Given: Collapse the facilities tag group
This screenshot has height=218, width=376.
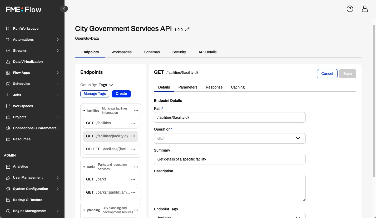Looking at the screenshot, I should click(x=84, y=111).
